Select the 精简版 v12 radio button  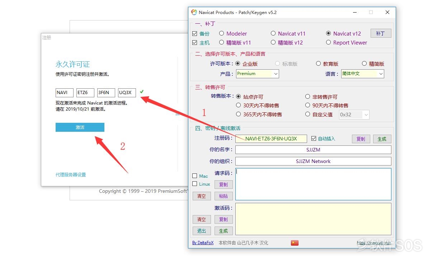point(273,42)
